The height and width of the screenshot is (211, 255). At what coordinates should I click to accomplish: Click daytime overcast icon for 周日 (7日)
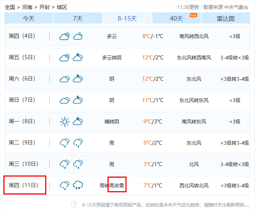point(65,100)
